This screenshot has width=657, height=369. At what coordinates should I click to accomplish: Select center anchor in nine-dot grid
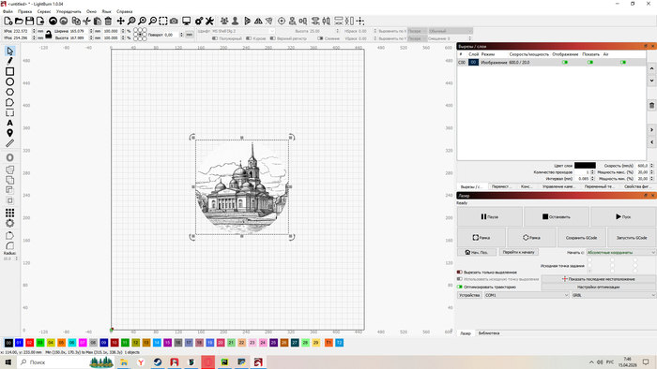[x=140, y=35]
